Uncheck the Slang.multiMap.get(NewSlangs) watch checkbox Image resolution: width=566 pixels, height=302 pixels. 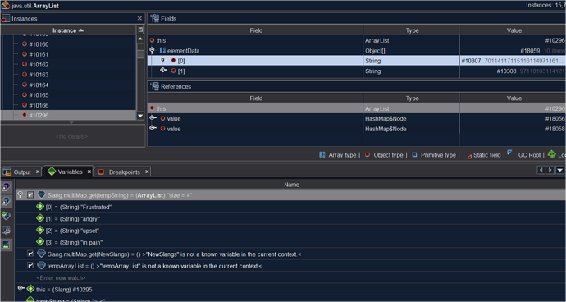[x=30, y=254]
